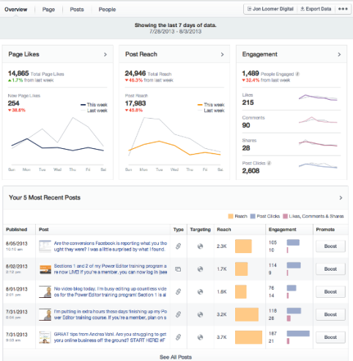Viewport: 353px width, 361px height.
Task: Expand the Engagement panel arrow
Action: point(339,54)
